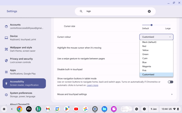182x113 pixels.
Task: Click the launcher circle button
Action: point(4,109)
